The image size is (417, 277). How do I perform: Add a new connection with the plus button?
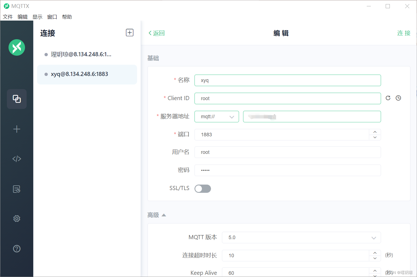click(129, 32)
